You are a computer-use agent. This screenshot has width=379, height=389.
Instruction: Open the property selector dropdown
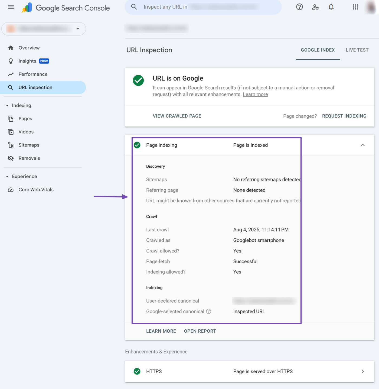[x=44, y=29]
